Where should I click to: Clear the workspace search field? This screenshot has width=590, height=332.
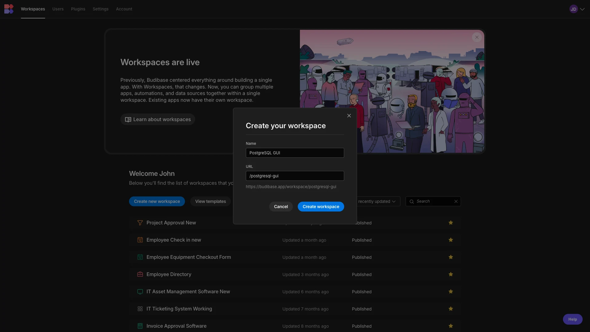coord(456,201)
